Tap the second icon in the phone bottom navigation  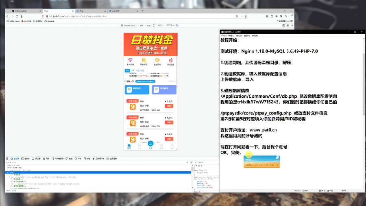pyautogui.click(x=139, y=146)
